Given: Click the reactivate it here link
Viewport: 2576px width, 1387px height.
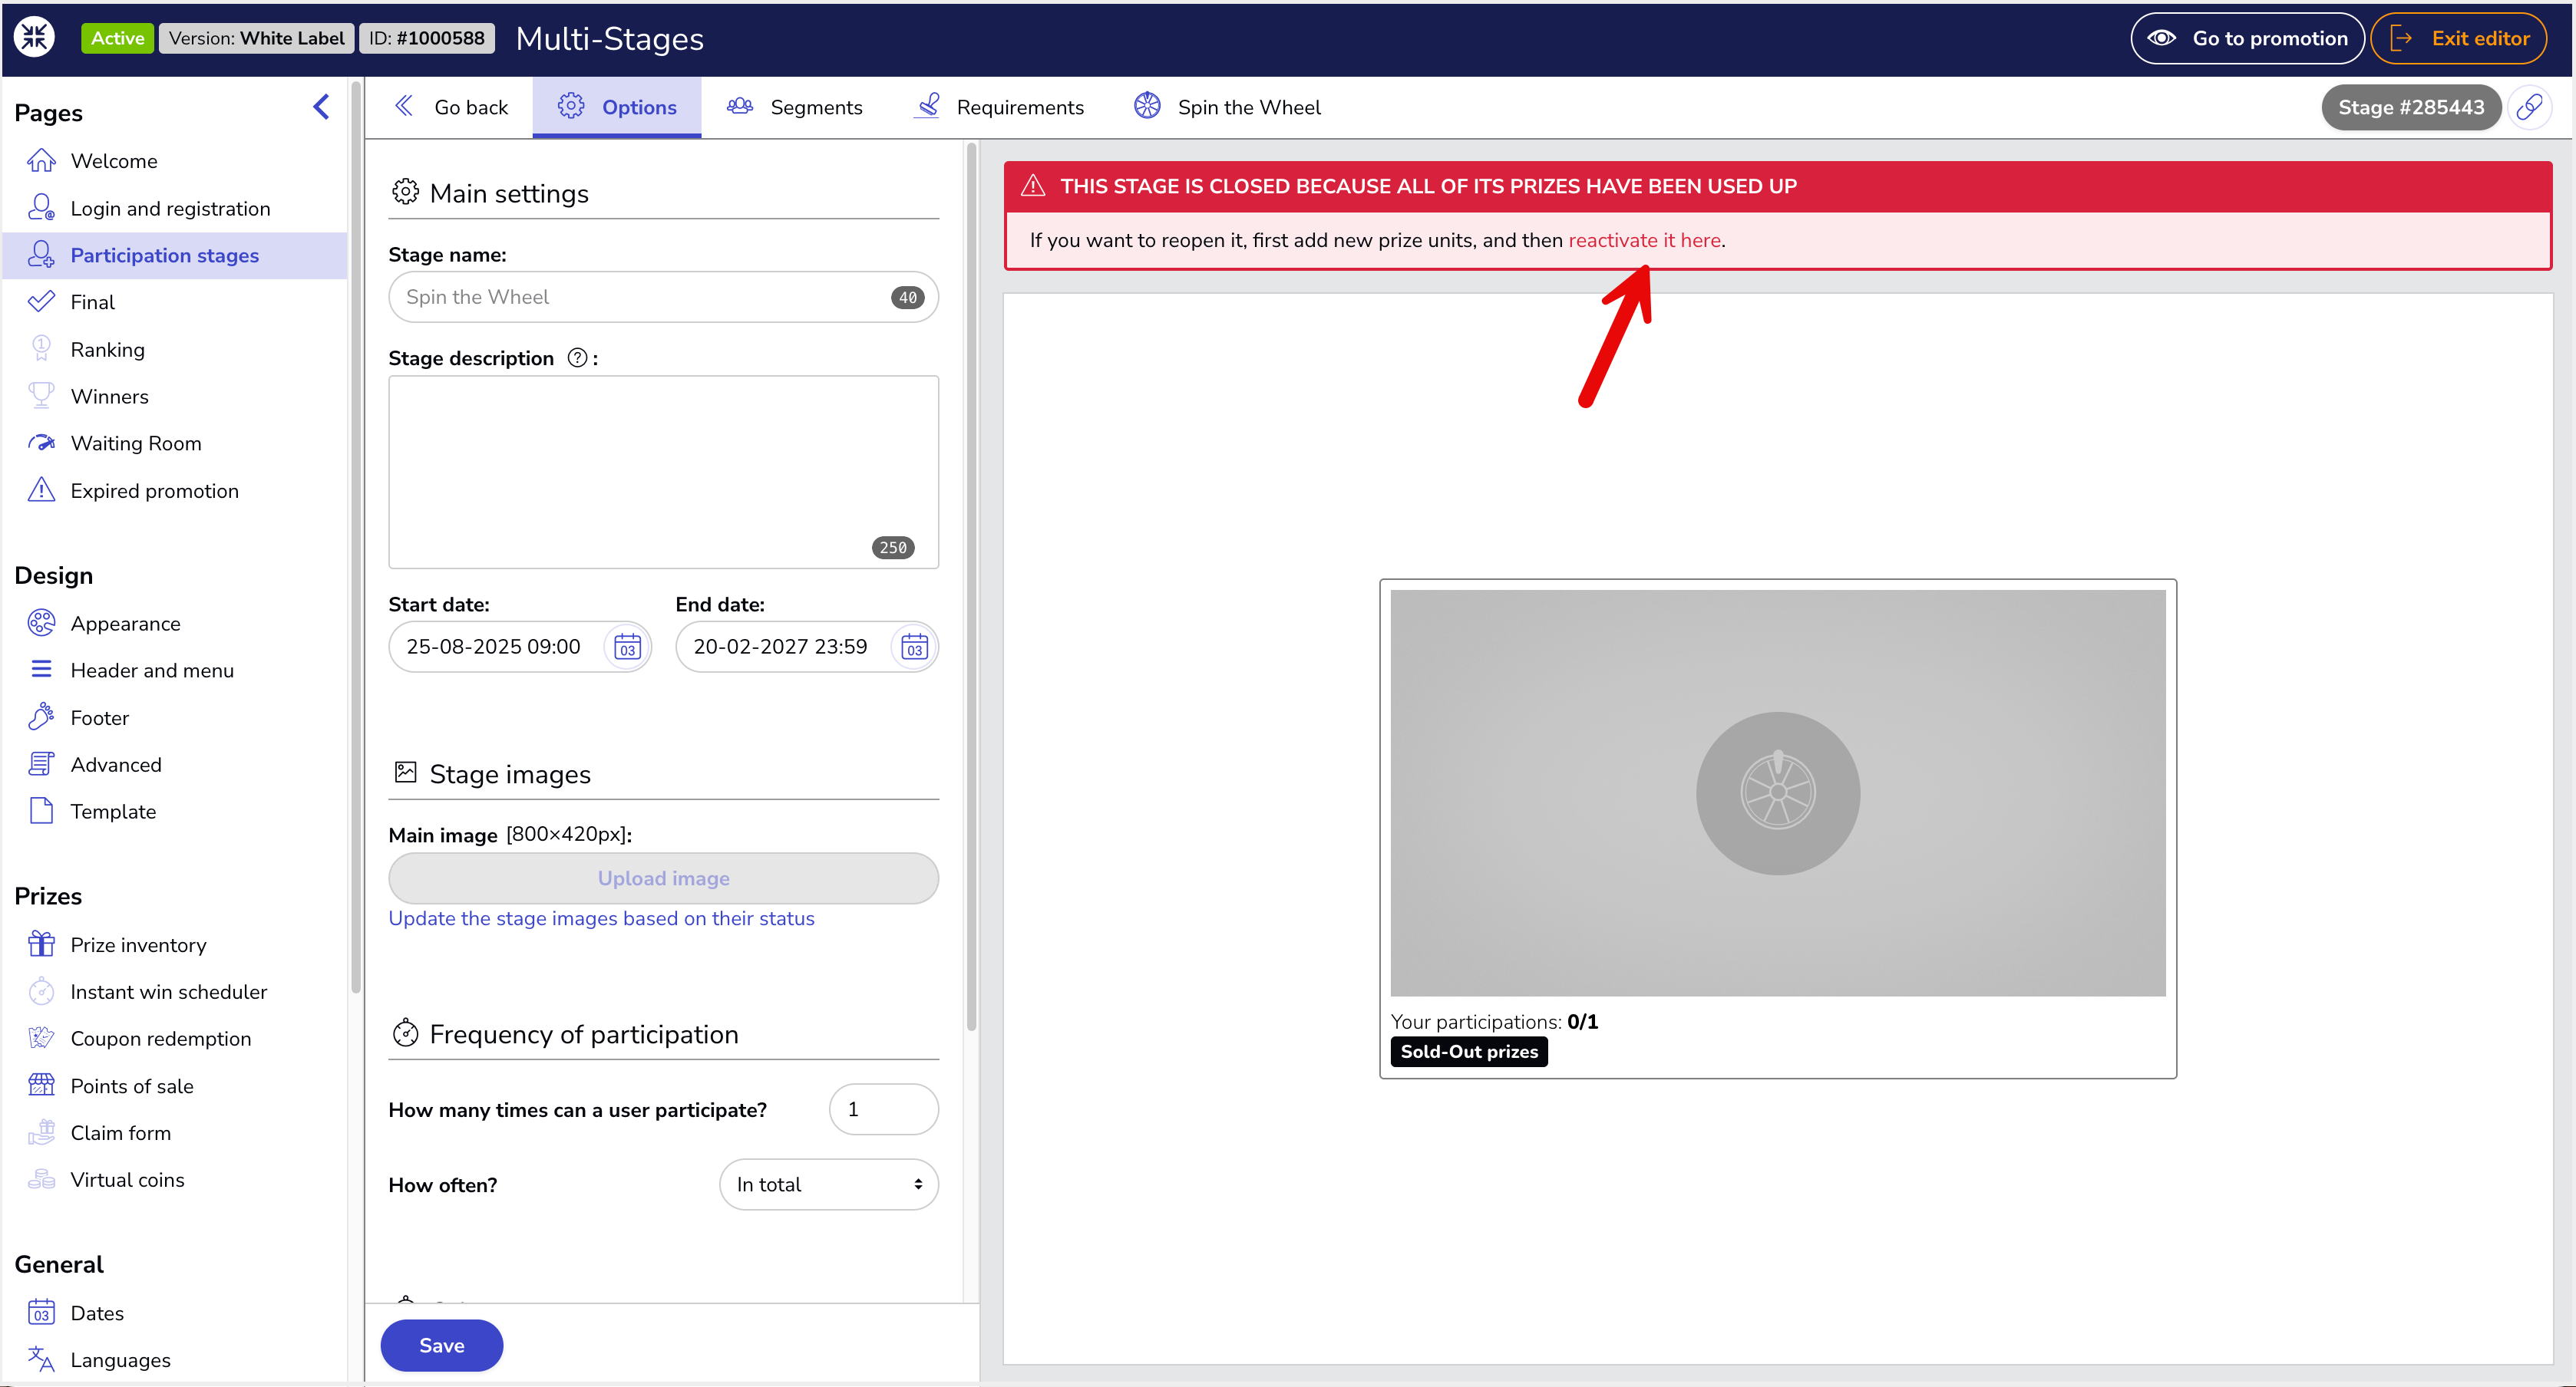Looking at the screenshot, I should [1645, 240].
